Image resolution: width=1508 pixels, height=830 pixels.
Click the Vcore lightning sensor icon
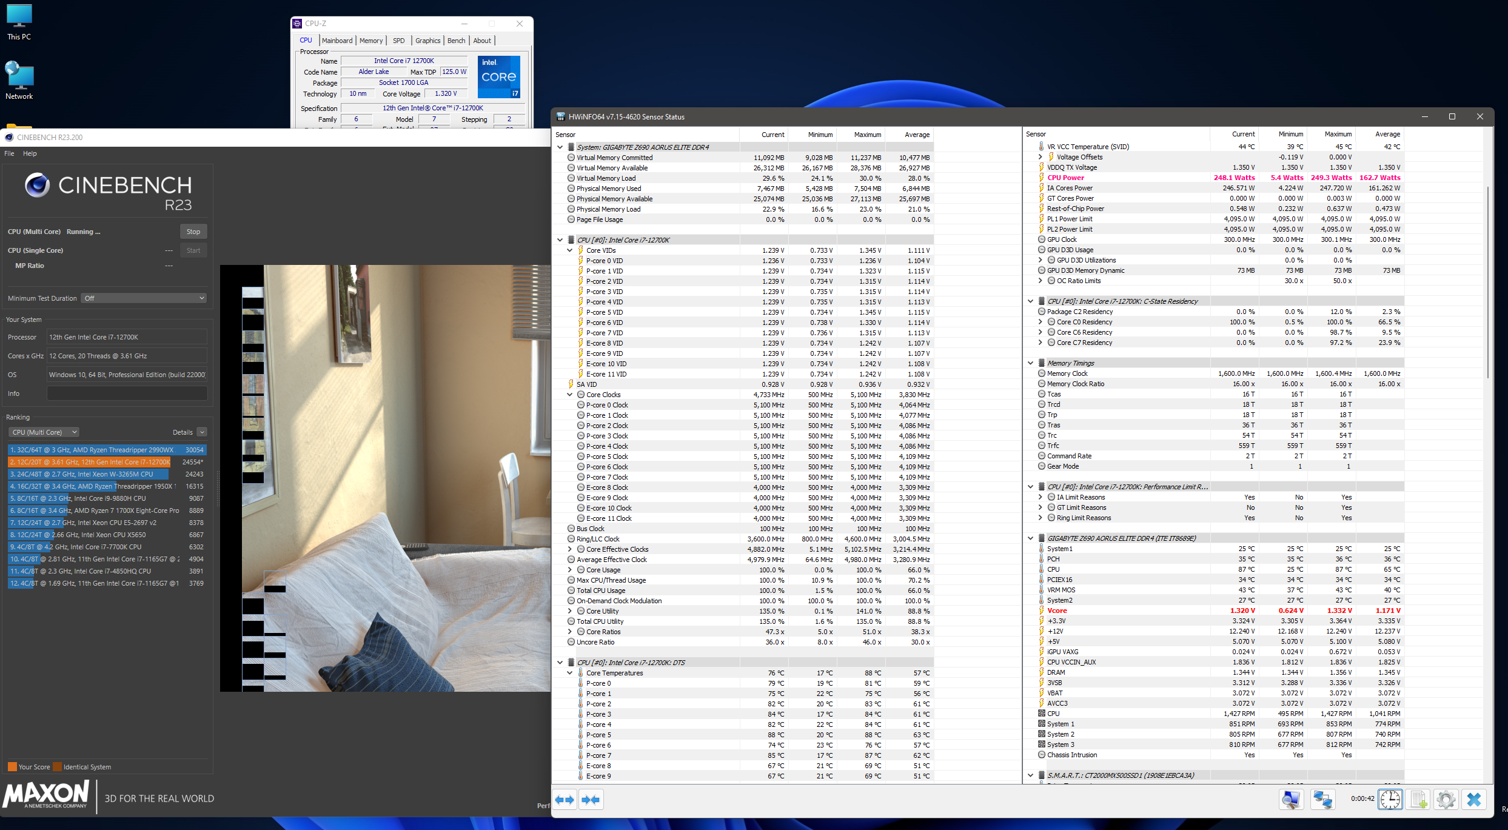1041,611
